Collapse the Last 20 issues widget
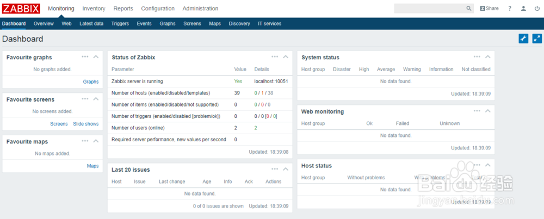 (x=286, y=169)
